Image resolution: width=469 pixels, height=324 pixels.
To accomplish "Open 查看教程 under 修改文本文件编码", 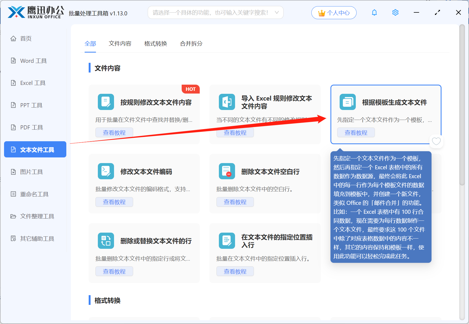I will click(114, 202).
